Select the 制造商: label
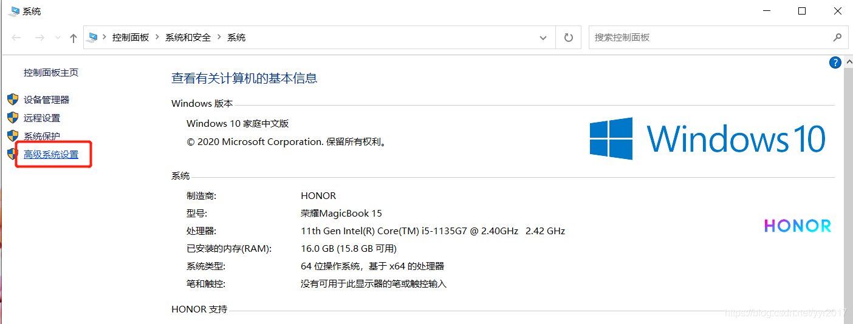853x324 pixels. pyautogui.click(x=201, y=196)
